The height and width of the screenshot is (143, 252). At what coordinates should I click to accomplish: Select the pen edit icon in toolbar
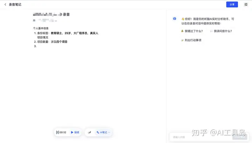coord(90,132)
